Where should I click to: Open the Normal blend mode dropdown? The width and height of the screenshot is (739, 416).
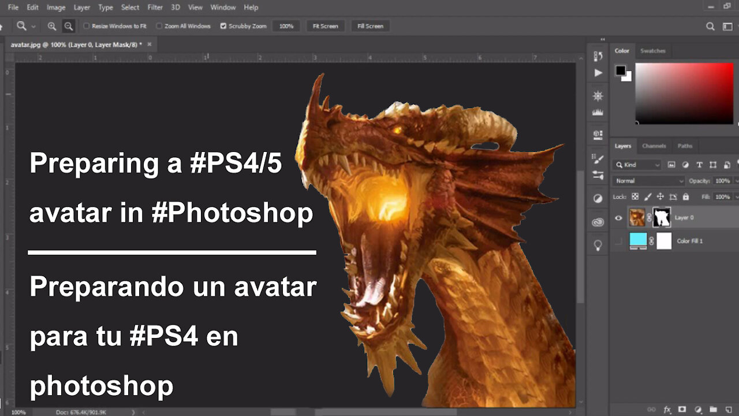pyautogui.click(x=648, y=181)
